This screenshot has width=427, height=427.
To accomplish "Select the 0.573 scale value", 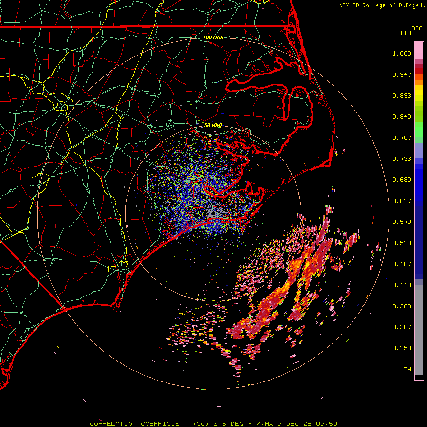I will (402, 222).
